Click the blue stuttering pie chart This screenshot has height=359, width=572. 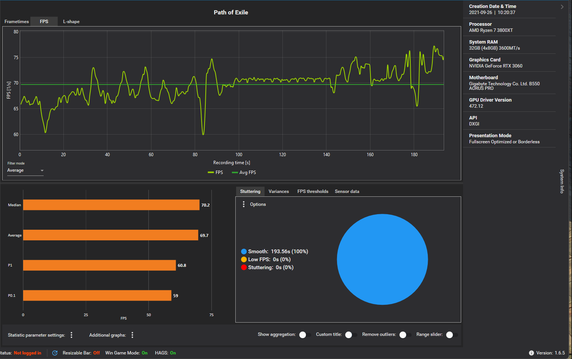click(x=382, y=259)
